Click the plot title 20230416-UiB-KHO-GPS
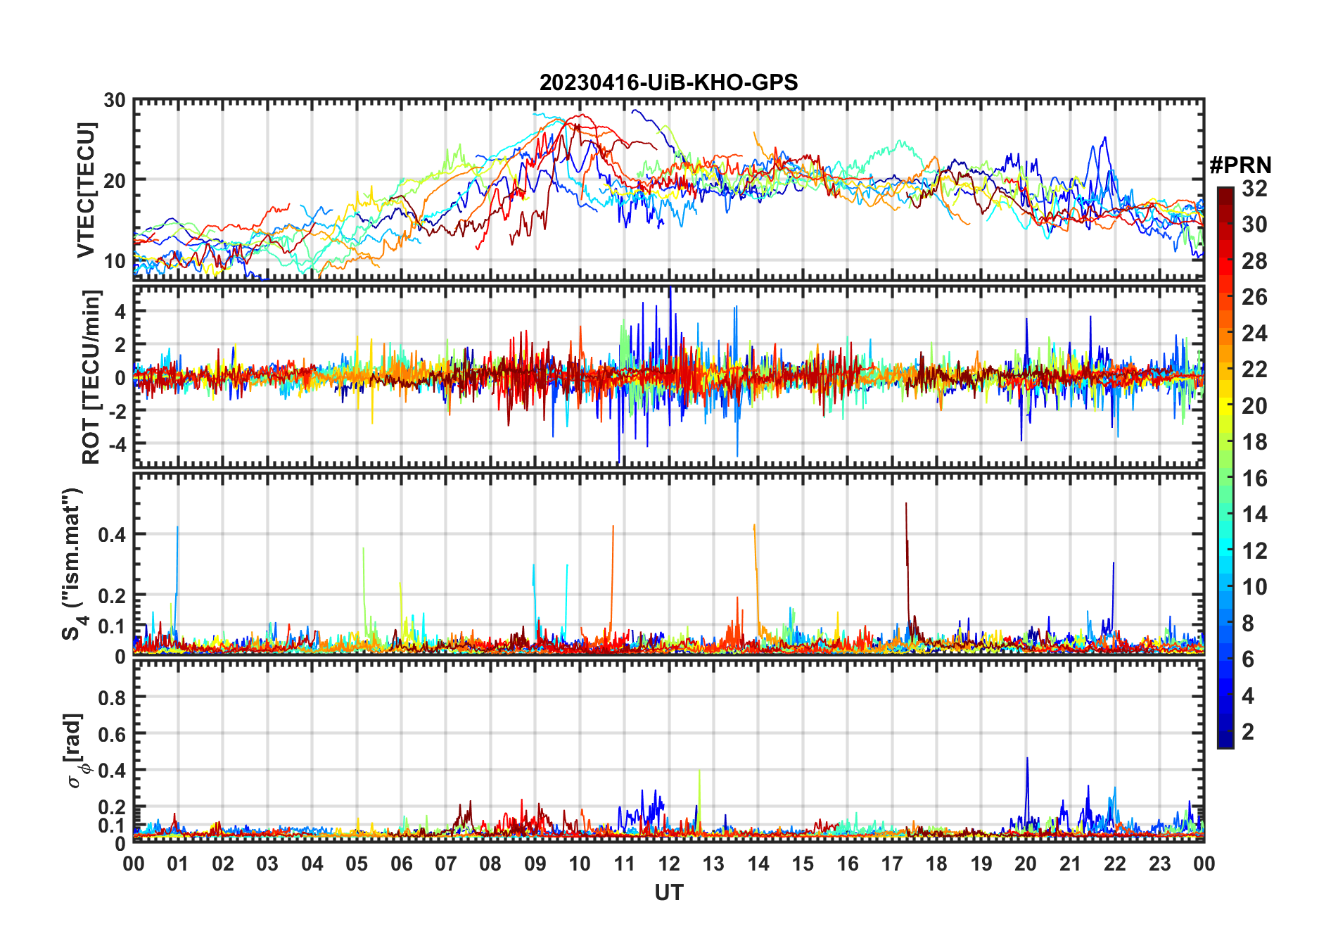Viewport: 1338px width, 936px height. [668, 82]
